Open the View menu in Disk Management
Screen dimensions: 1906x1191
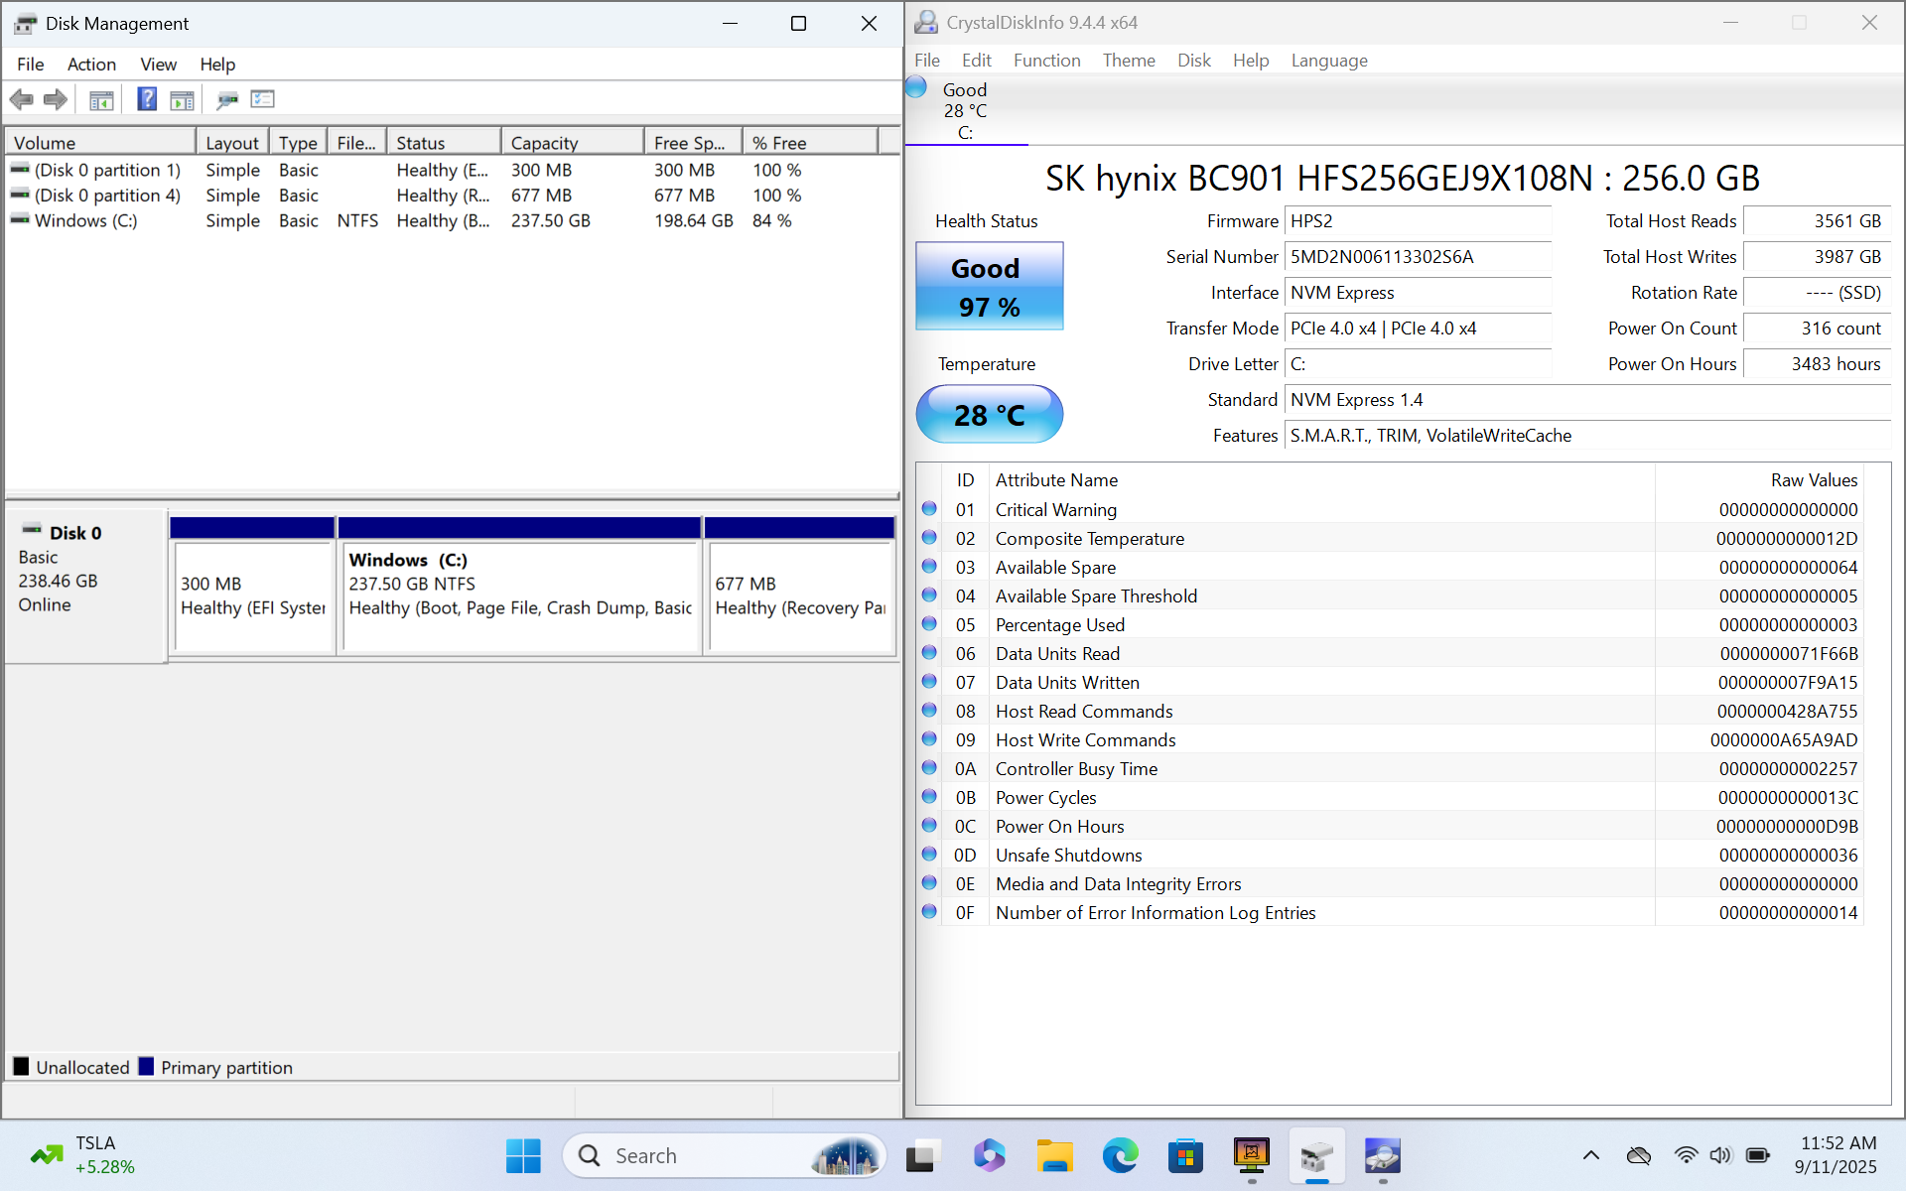point(158,64)
